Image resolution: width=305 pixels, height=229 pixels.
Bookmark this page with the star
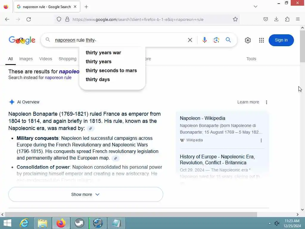pyautogui.click(x=235, y=19)
